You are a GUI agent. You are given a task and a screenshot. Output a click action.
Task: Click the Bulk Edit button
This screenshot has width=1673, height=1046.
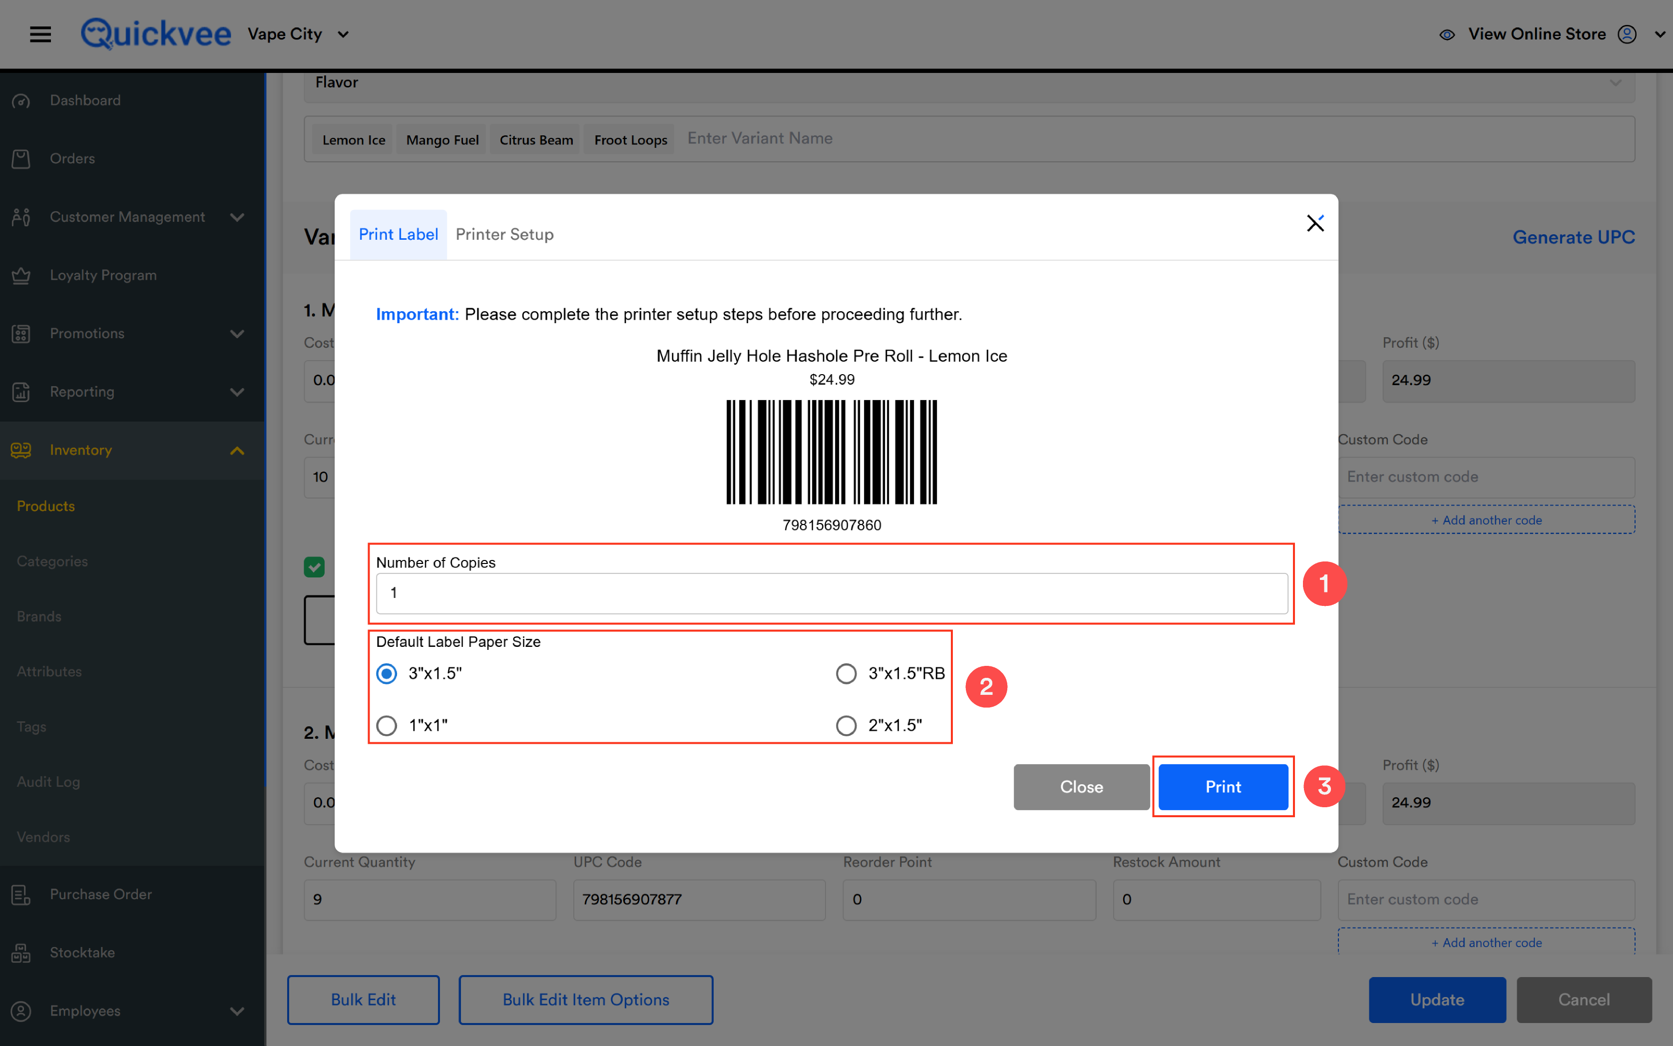click(x=363, y=999)
